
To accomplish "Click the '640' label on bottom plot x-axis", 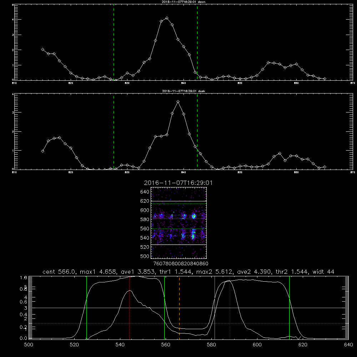I will point(348,345).
